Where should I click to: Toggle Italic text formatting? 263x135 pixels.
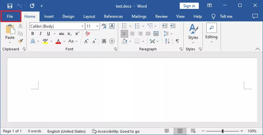(41, 34)
